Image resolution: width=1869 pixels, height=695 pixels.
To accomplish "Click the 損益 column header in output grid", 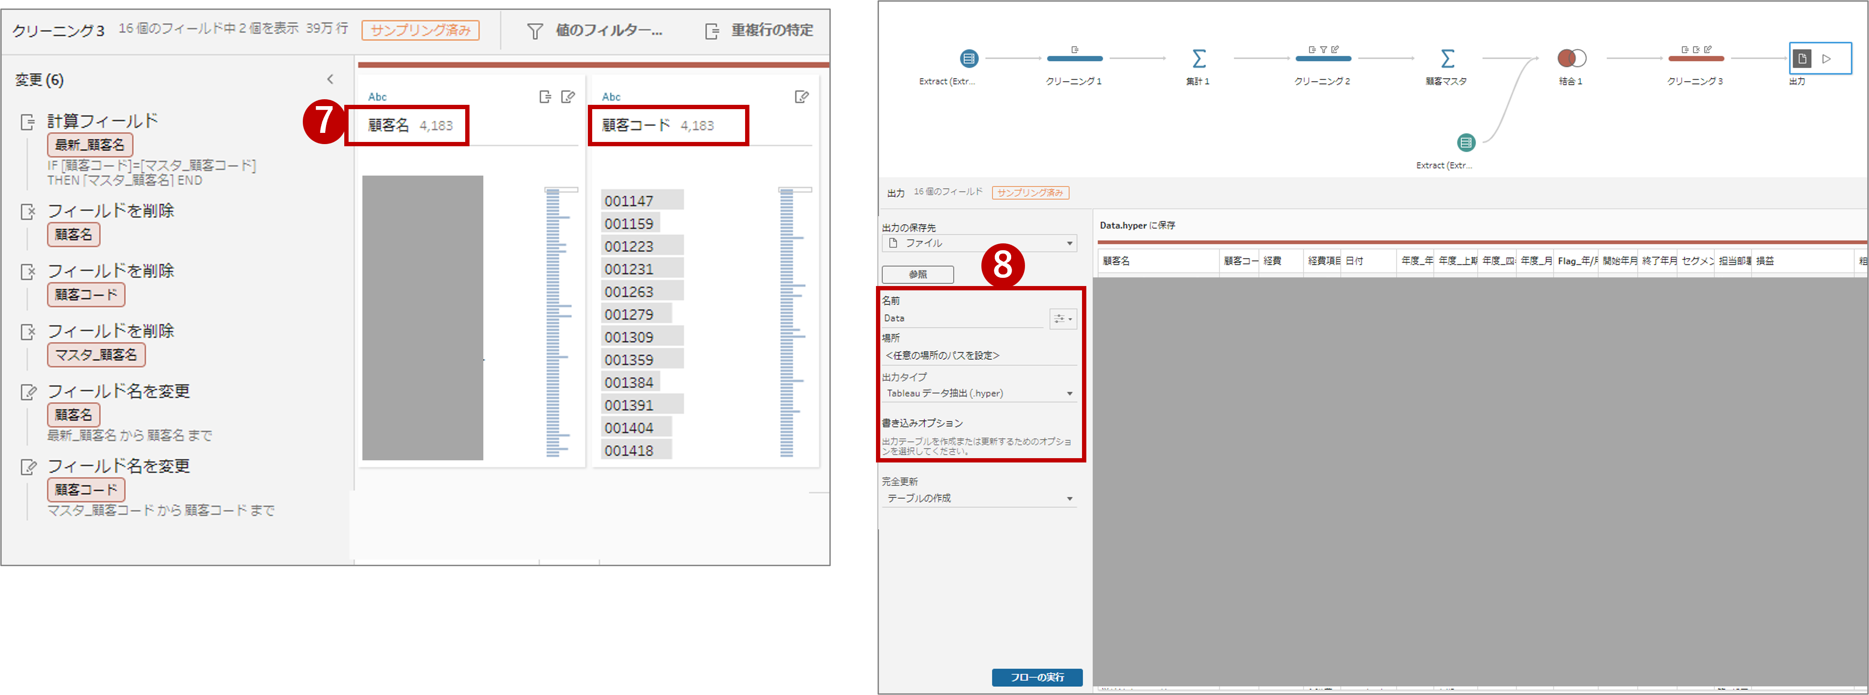I will click(1802, 261).
